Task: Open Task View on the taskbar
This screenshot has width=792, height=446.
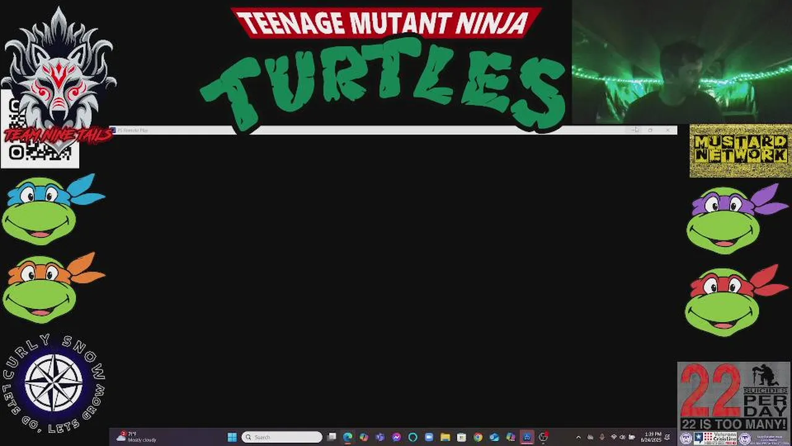Action: tap(332, 437)
